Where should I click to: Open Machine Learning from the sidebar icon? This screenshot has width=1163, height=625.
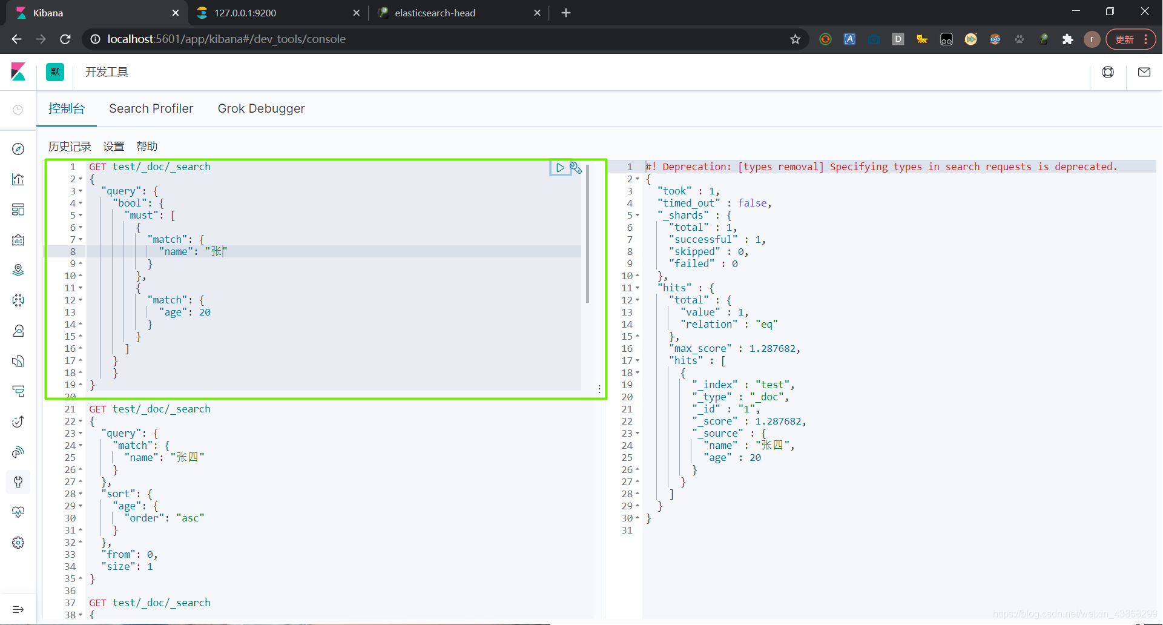(x=18, y=300)
